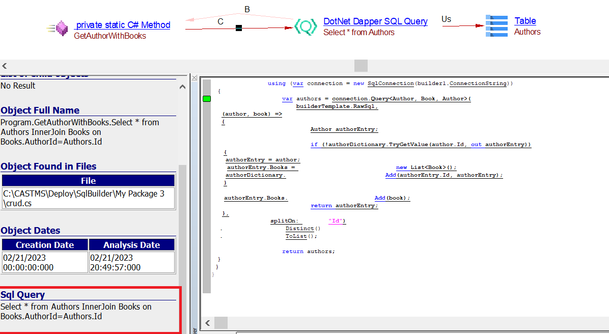Open the private static C# Method link
This screenshot has width=609, height=334.
click(x=123, y=25)
